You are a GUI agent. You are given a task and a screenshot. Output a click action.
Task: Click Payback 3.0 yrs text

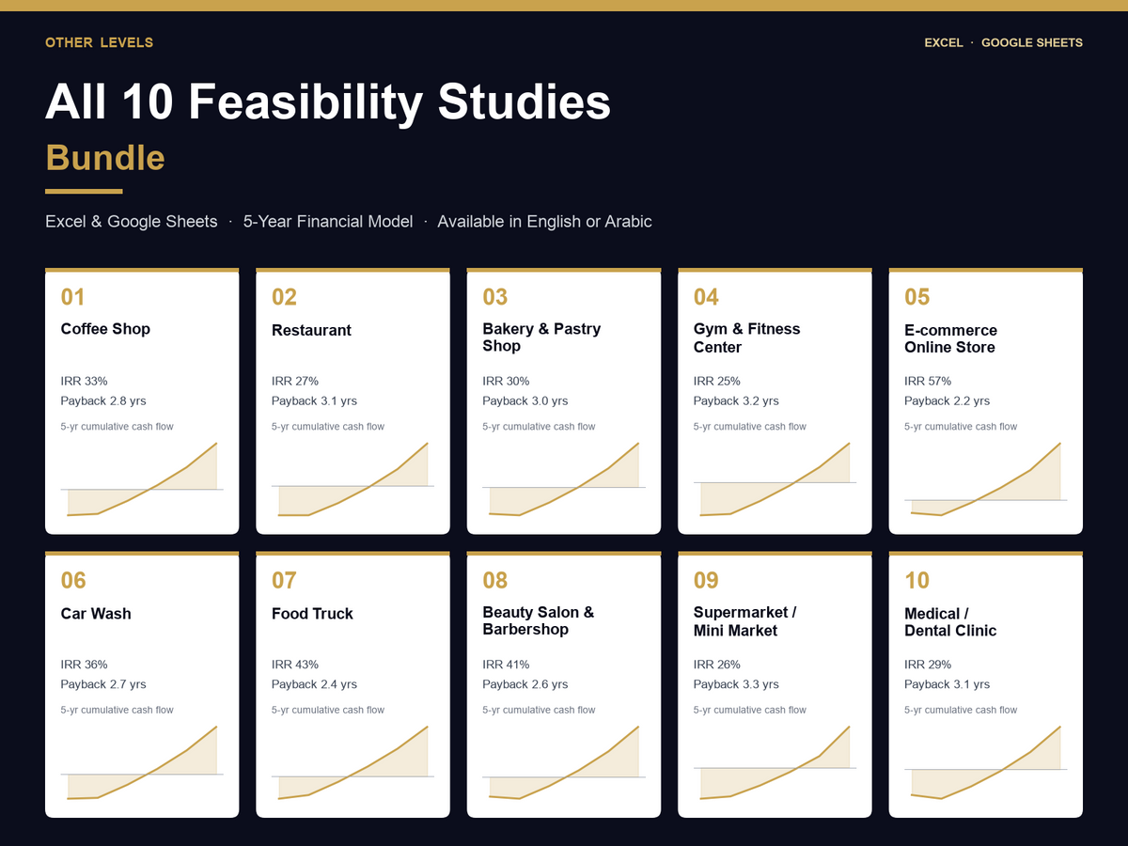tap(525, 401)
